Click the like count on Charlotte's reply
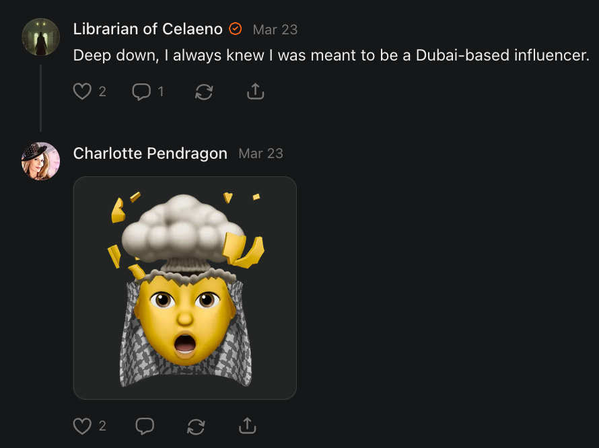The height and width of the screenshot is (448, 599). [102, 426]
